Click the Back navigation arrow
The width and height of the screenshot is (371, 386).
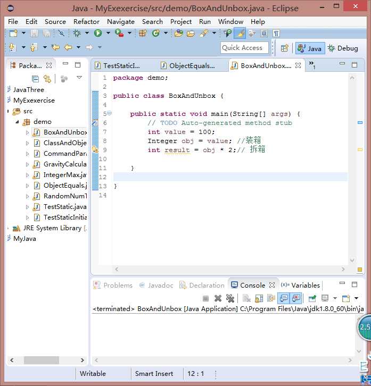coord(68,47)
